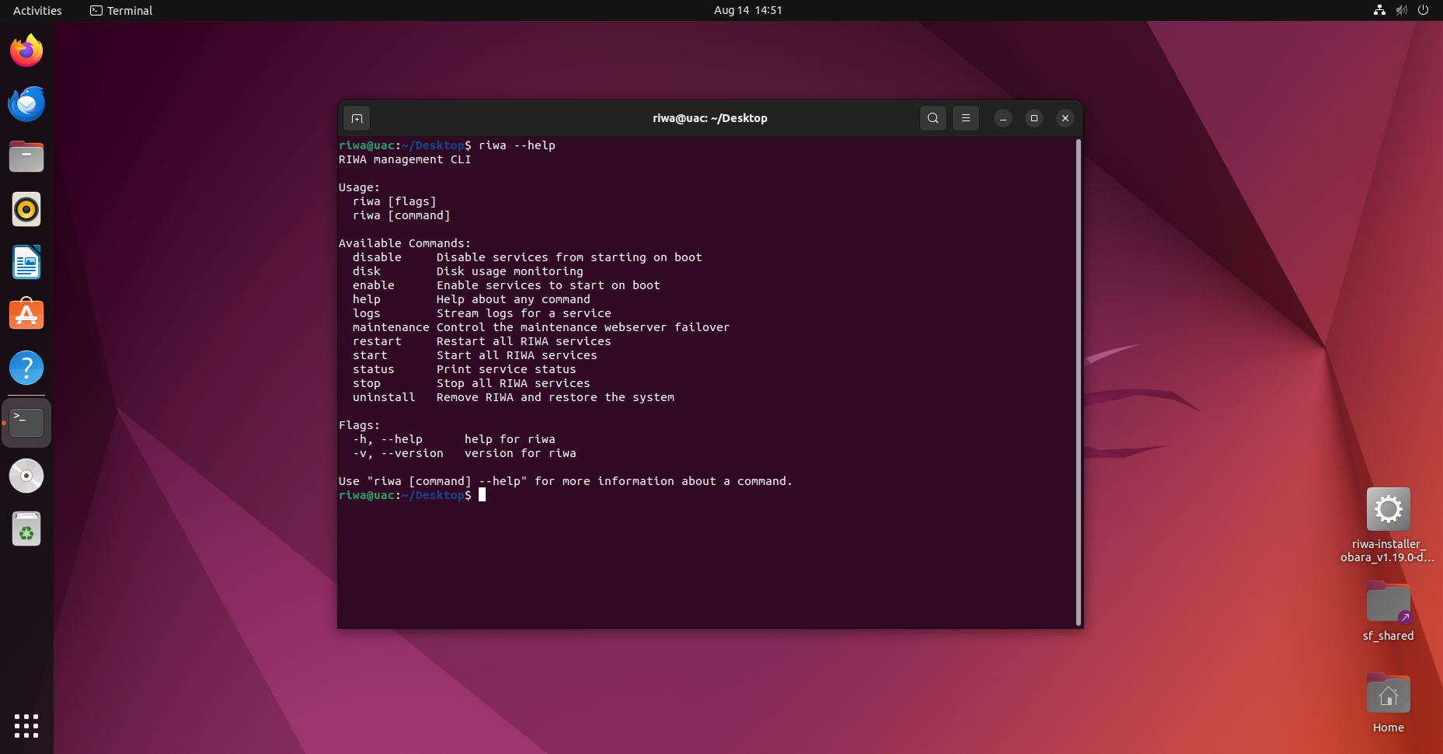Viewport: 1443px width, 754px height.
Task: Open Thunderbird mail from the dock
Action: point(26,104)
